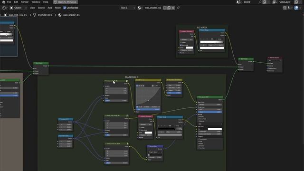Click the UV map icon in Normal Map node
Screen dimensions: 304x171
point(149,155)
